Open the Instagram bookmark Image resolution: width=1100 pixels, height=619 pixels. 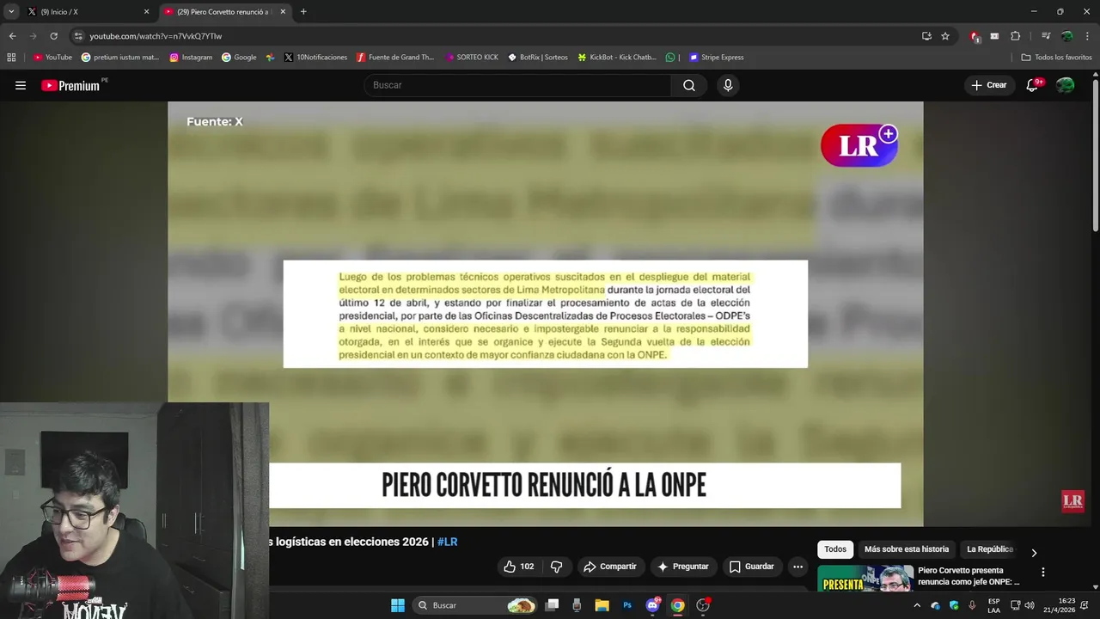click(191, 58)
